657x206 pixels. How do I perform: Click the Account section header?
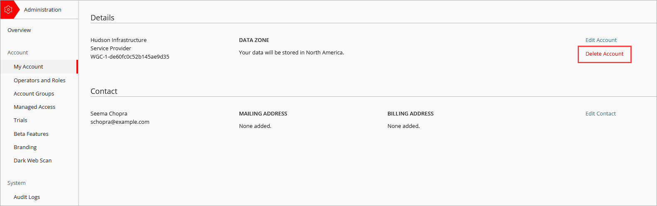[x=17, y=53]
